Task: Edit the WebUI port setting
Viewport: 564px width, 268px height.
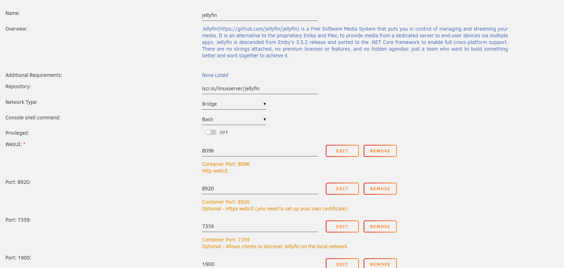Action: pyautogui.click(x=342, y=151)
